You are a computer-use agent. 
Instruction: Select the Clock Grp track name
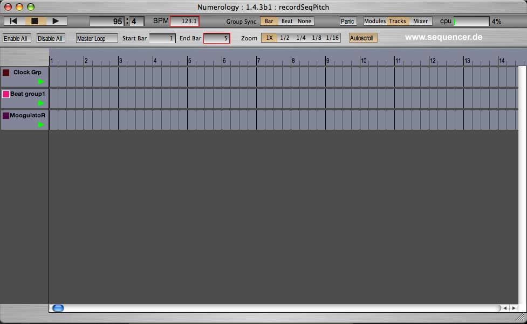click(x=27, y=72)
